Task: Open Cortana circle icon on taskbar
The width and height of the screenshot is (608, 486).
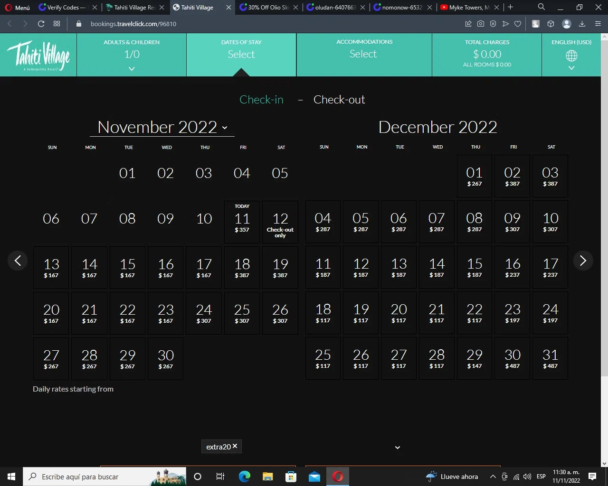Action: tap(198, 477)
